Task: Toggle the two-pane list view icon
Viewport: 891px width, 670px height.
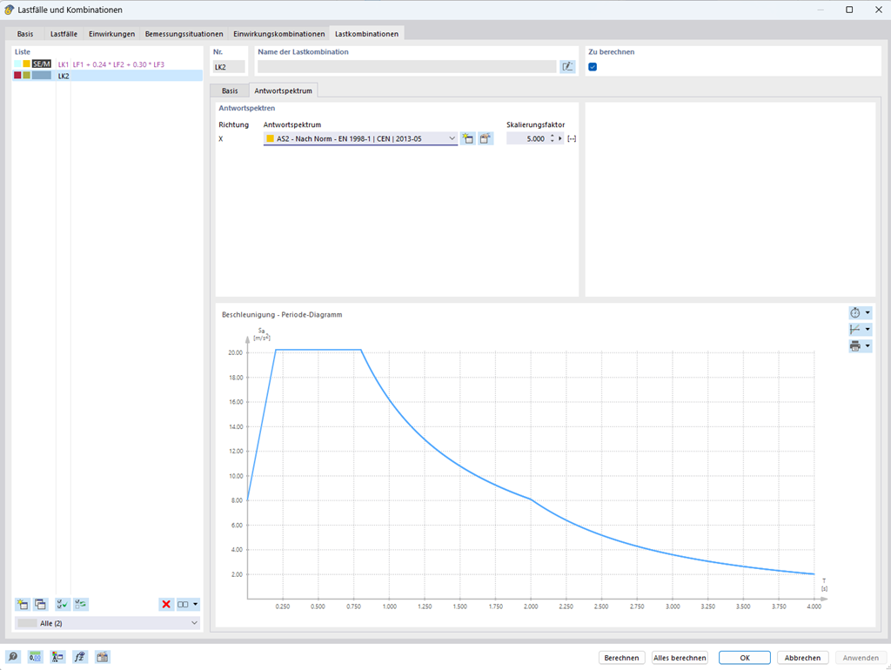Action: (183, 604)
